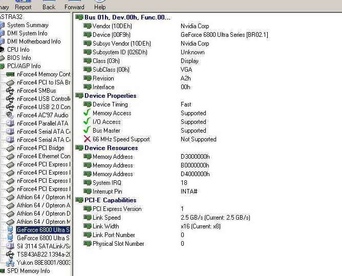
Task: Click the PCI-E Capabilities header icon
Action: [x=79, y=200]
